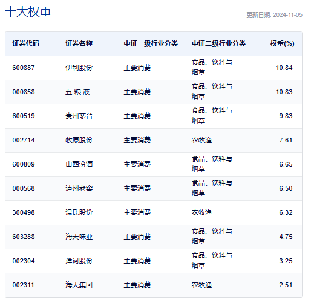The image size is (314, 306).
Task: Select security code 000858
Action: (x=24, y=92)
